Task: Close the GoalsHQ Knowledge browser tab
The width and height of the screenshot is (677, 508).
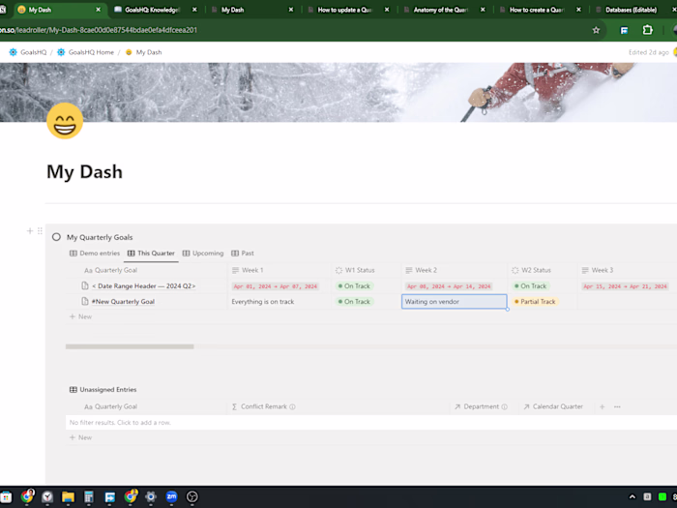Action: [194, 10]
